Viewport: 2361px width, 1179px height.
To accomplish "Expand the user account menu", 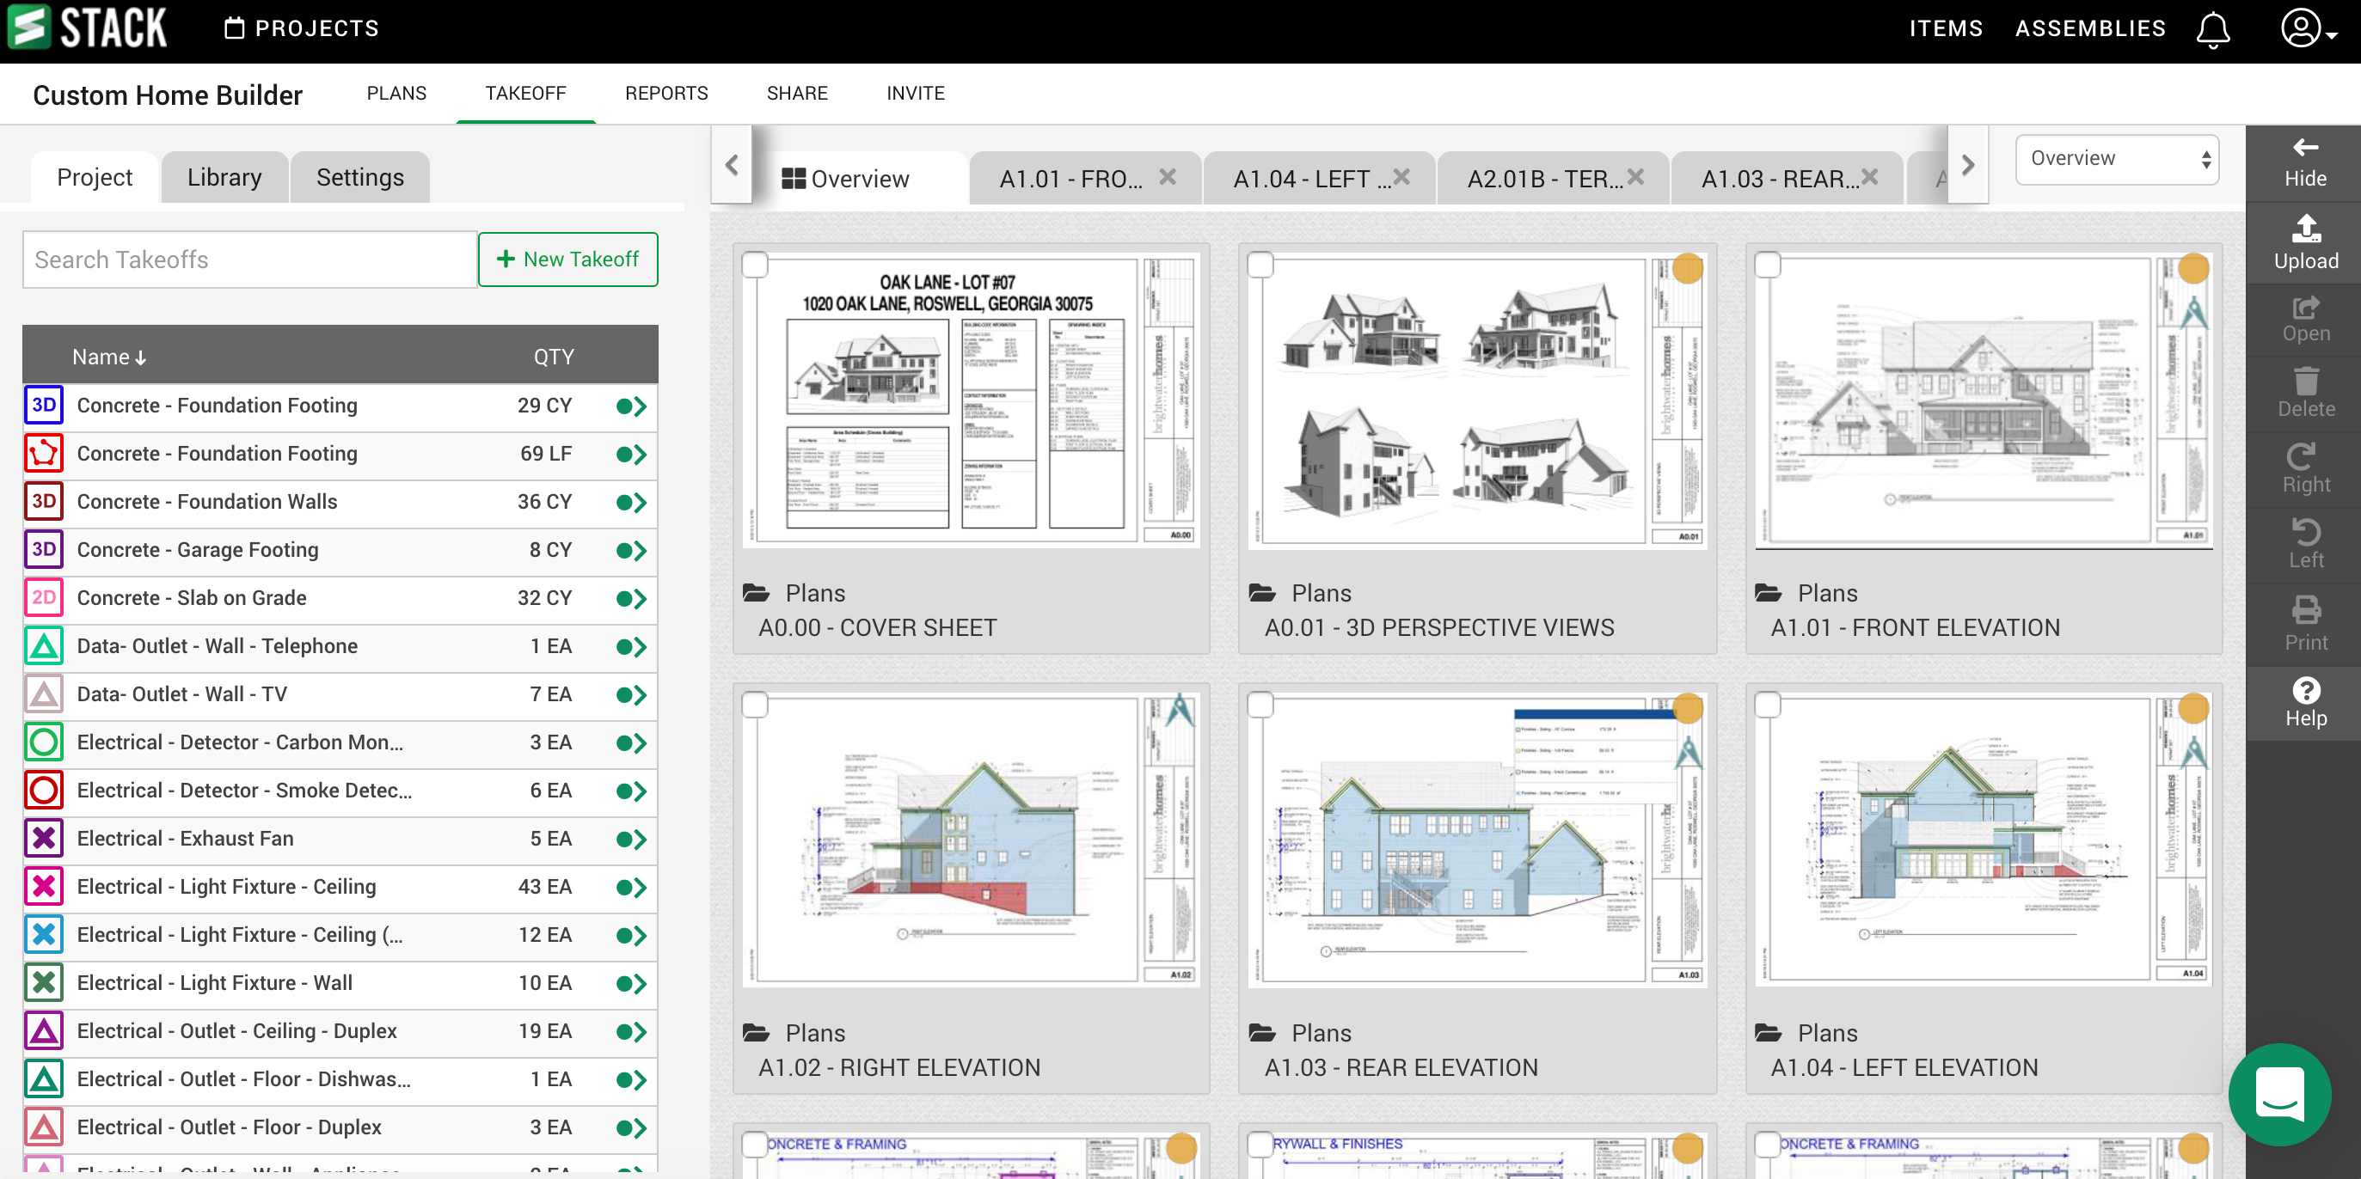I will (2307, 29).
